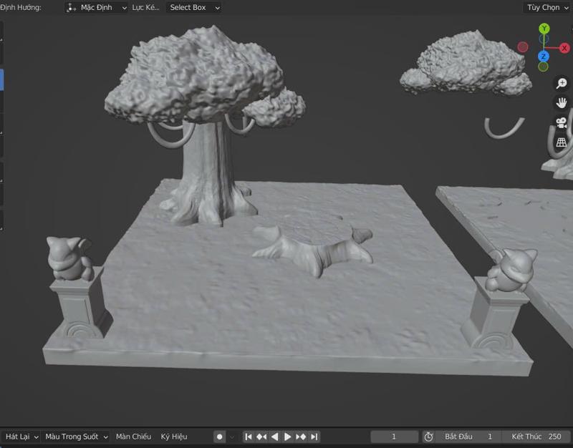Toggle the preview range clock icon
The image size is (573, 448).
click(x=428, y=437)
